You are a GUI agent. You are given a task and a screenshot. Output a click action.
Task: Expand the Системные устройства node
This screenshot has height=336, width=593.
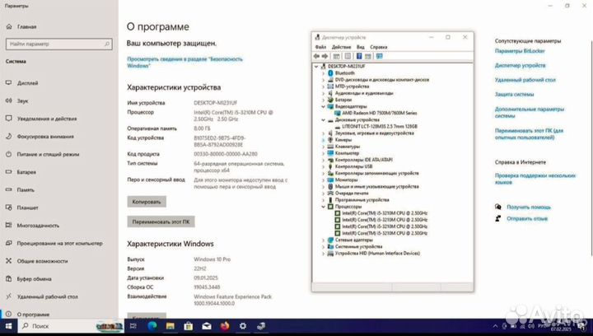coord(324,247)
